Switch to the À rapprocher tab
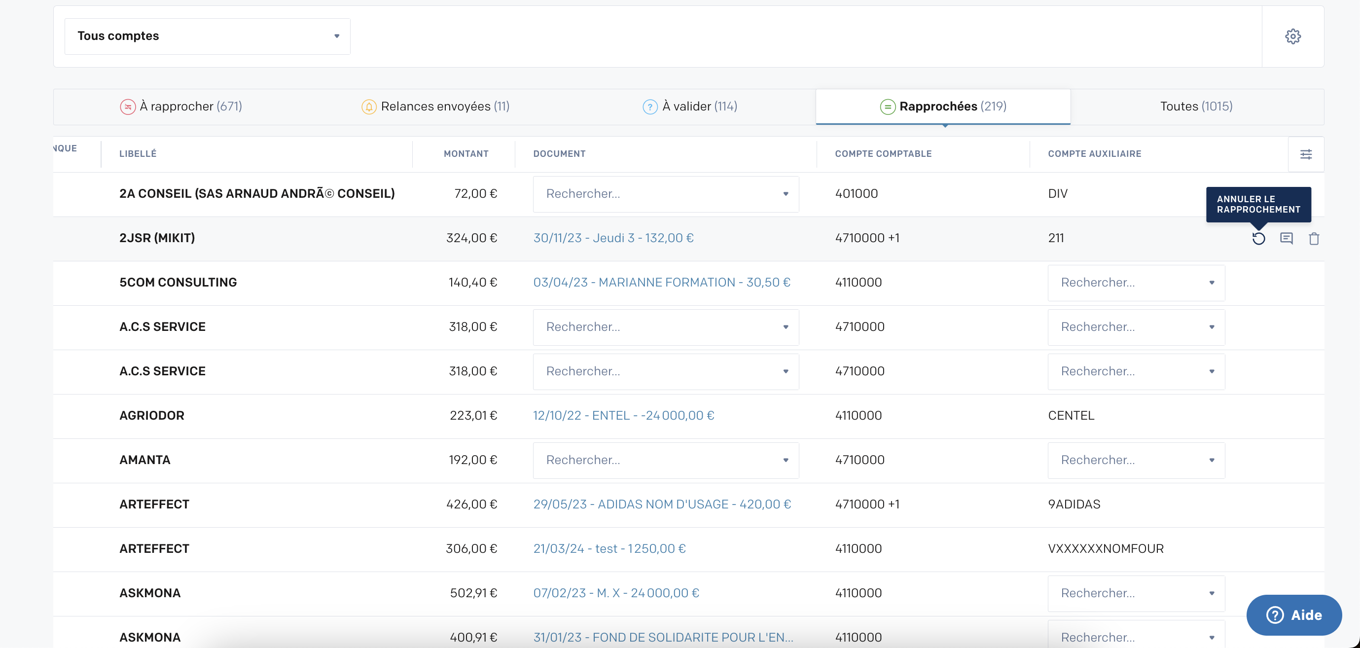The height and width of the screenshot is (648, 1360). [x=180, y=107]
